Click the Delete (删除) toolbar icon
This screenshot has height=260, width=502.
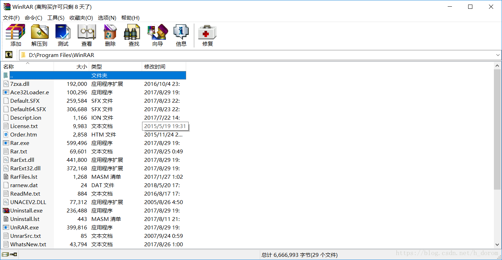[110, 32]
